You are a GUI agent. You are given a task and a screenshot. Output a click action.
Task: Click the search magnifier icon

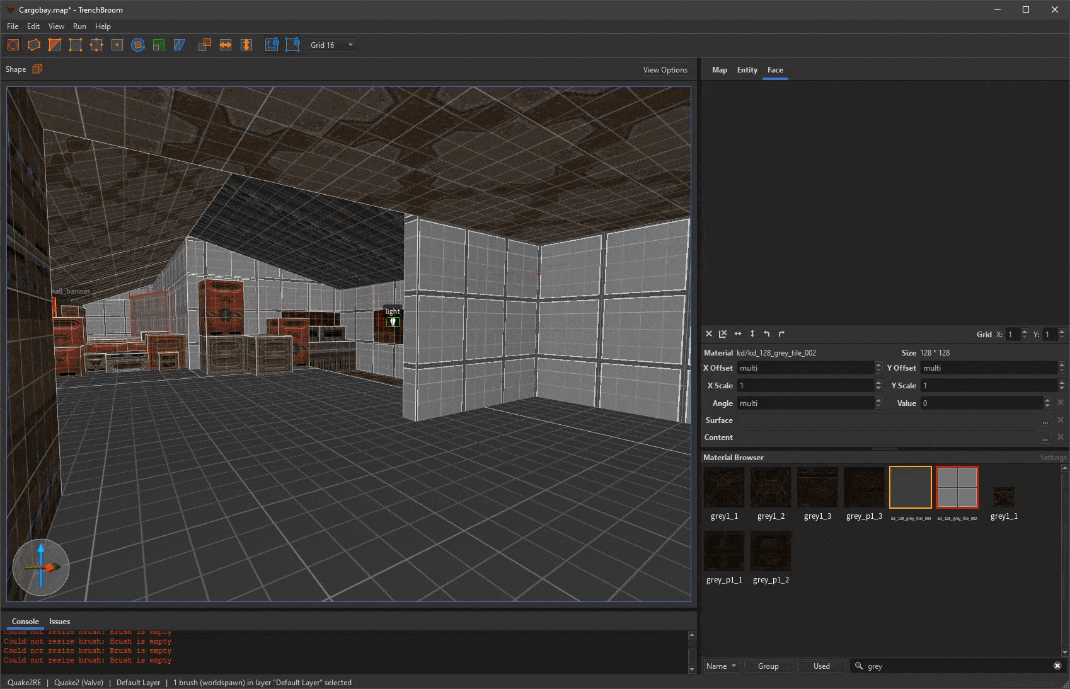858,666
